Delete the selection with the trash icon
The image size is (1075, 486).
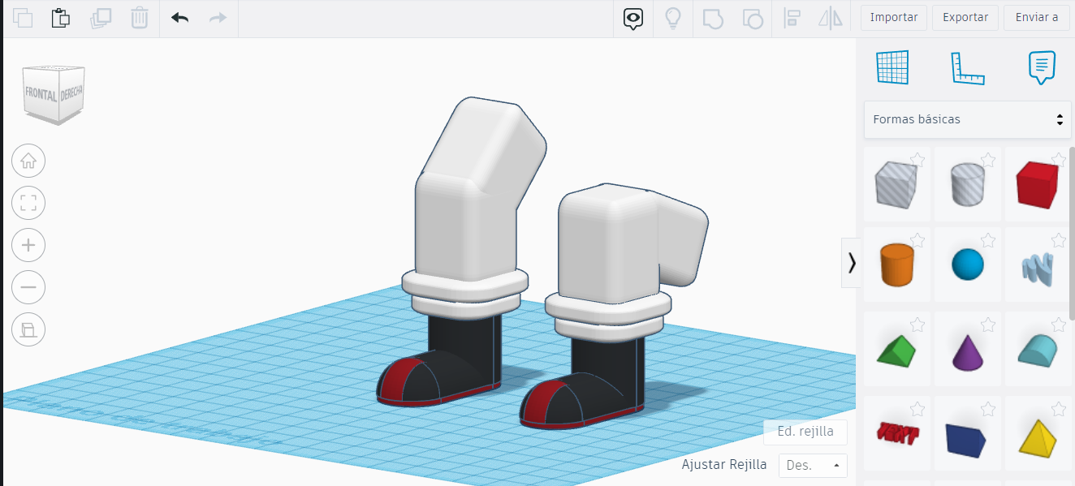click(x=139, y=17)
